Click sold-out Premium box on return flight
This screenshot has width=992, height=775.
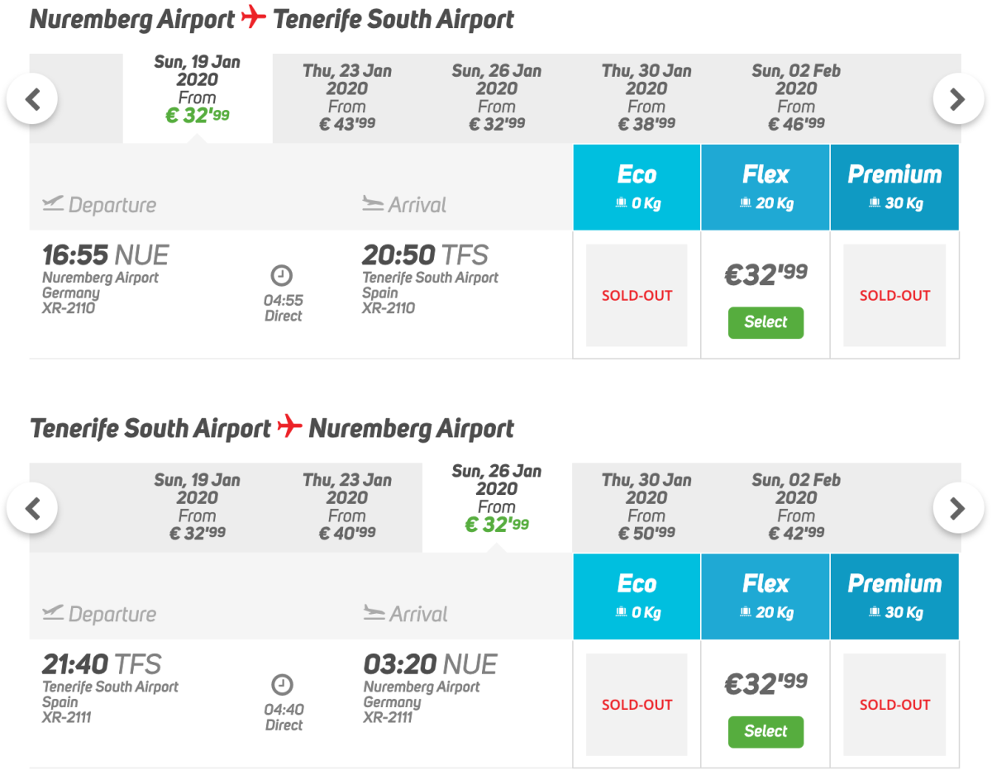(894, 704)
